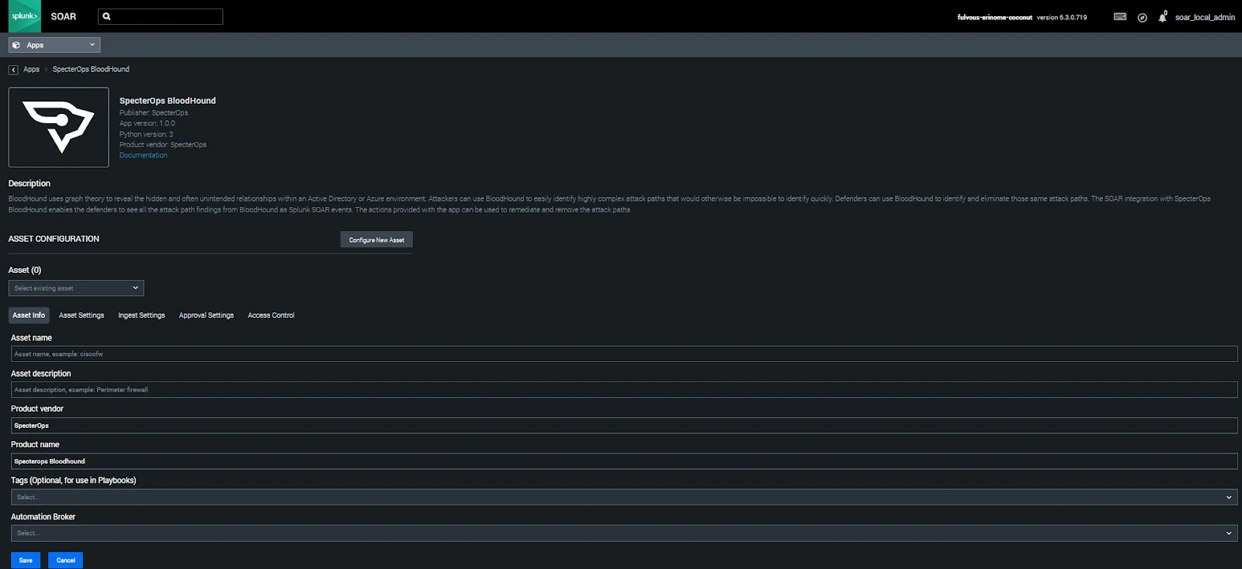Click the Cancel button
The width and height of the screenshot is (1242, 569).
(x=66, y=560)
